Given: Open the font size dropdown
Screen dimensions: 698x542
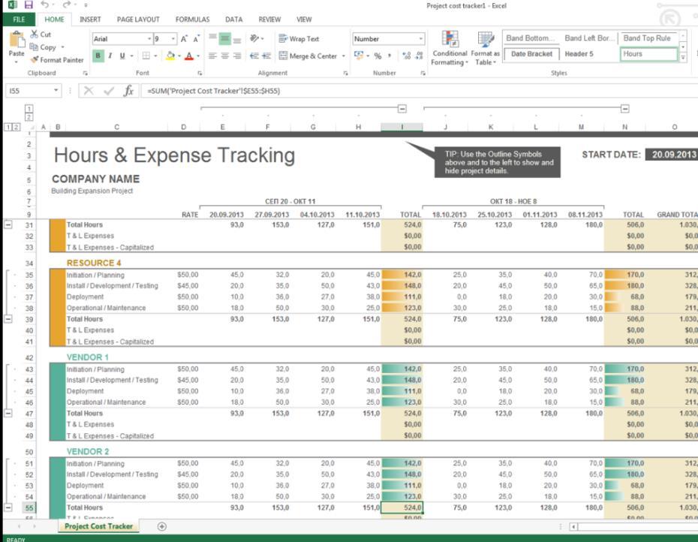Looking at the screenshot, I should click(x=173, y=39).
